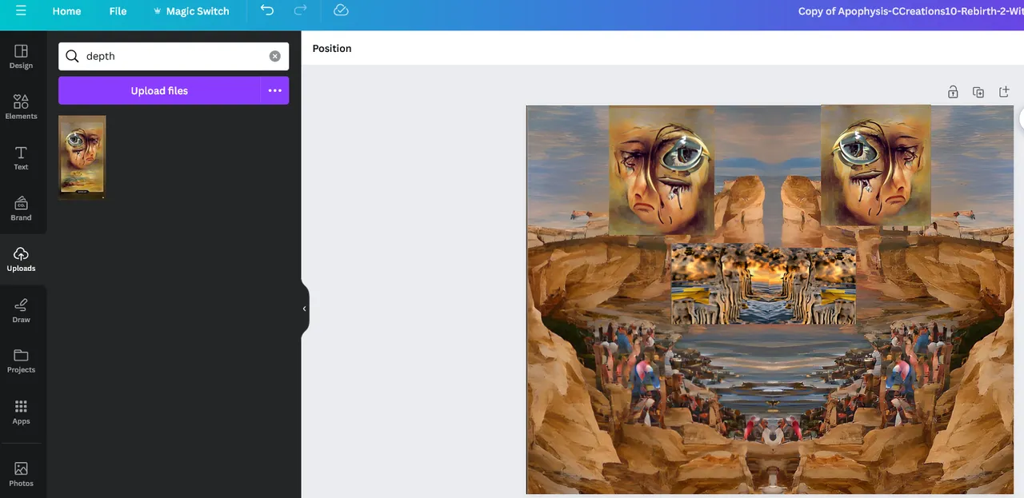The image size is (1024, 498).
Task: Add a new page
Action: [x=1004, y=92]
